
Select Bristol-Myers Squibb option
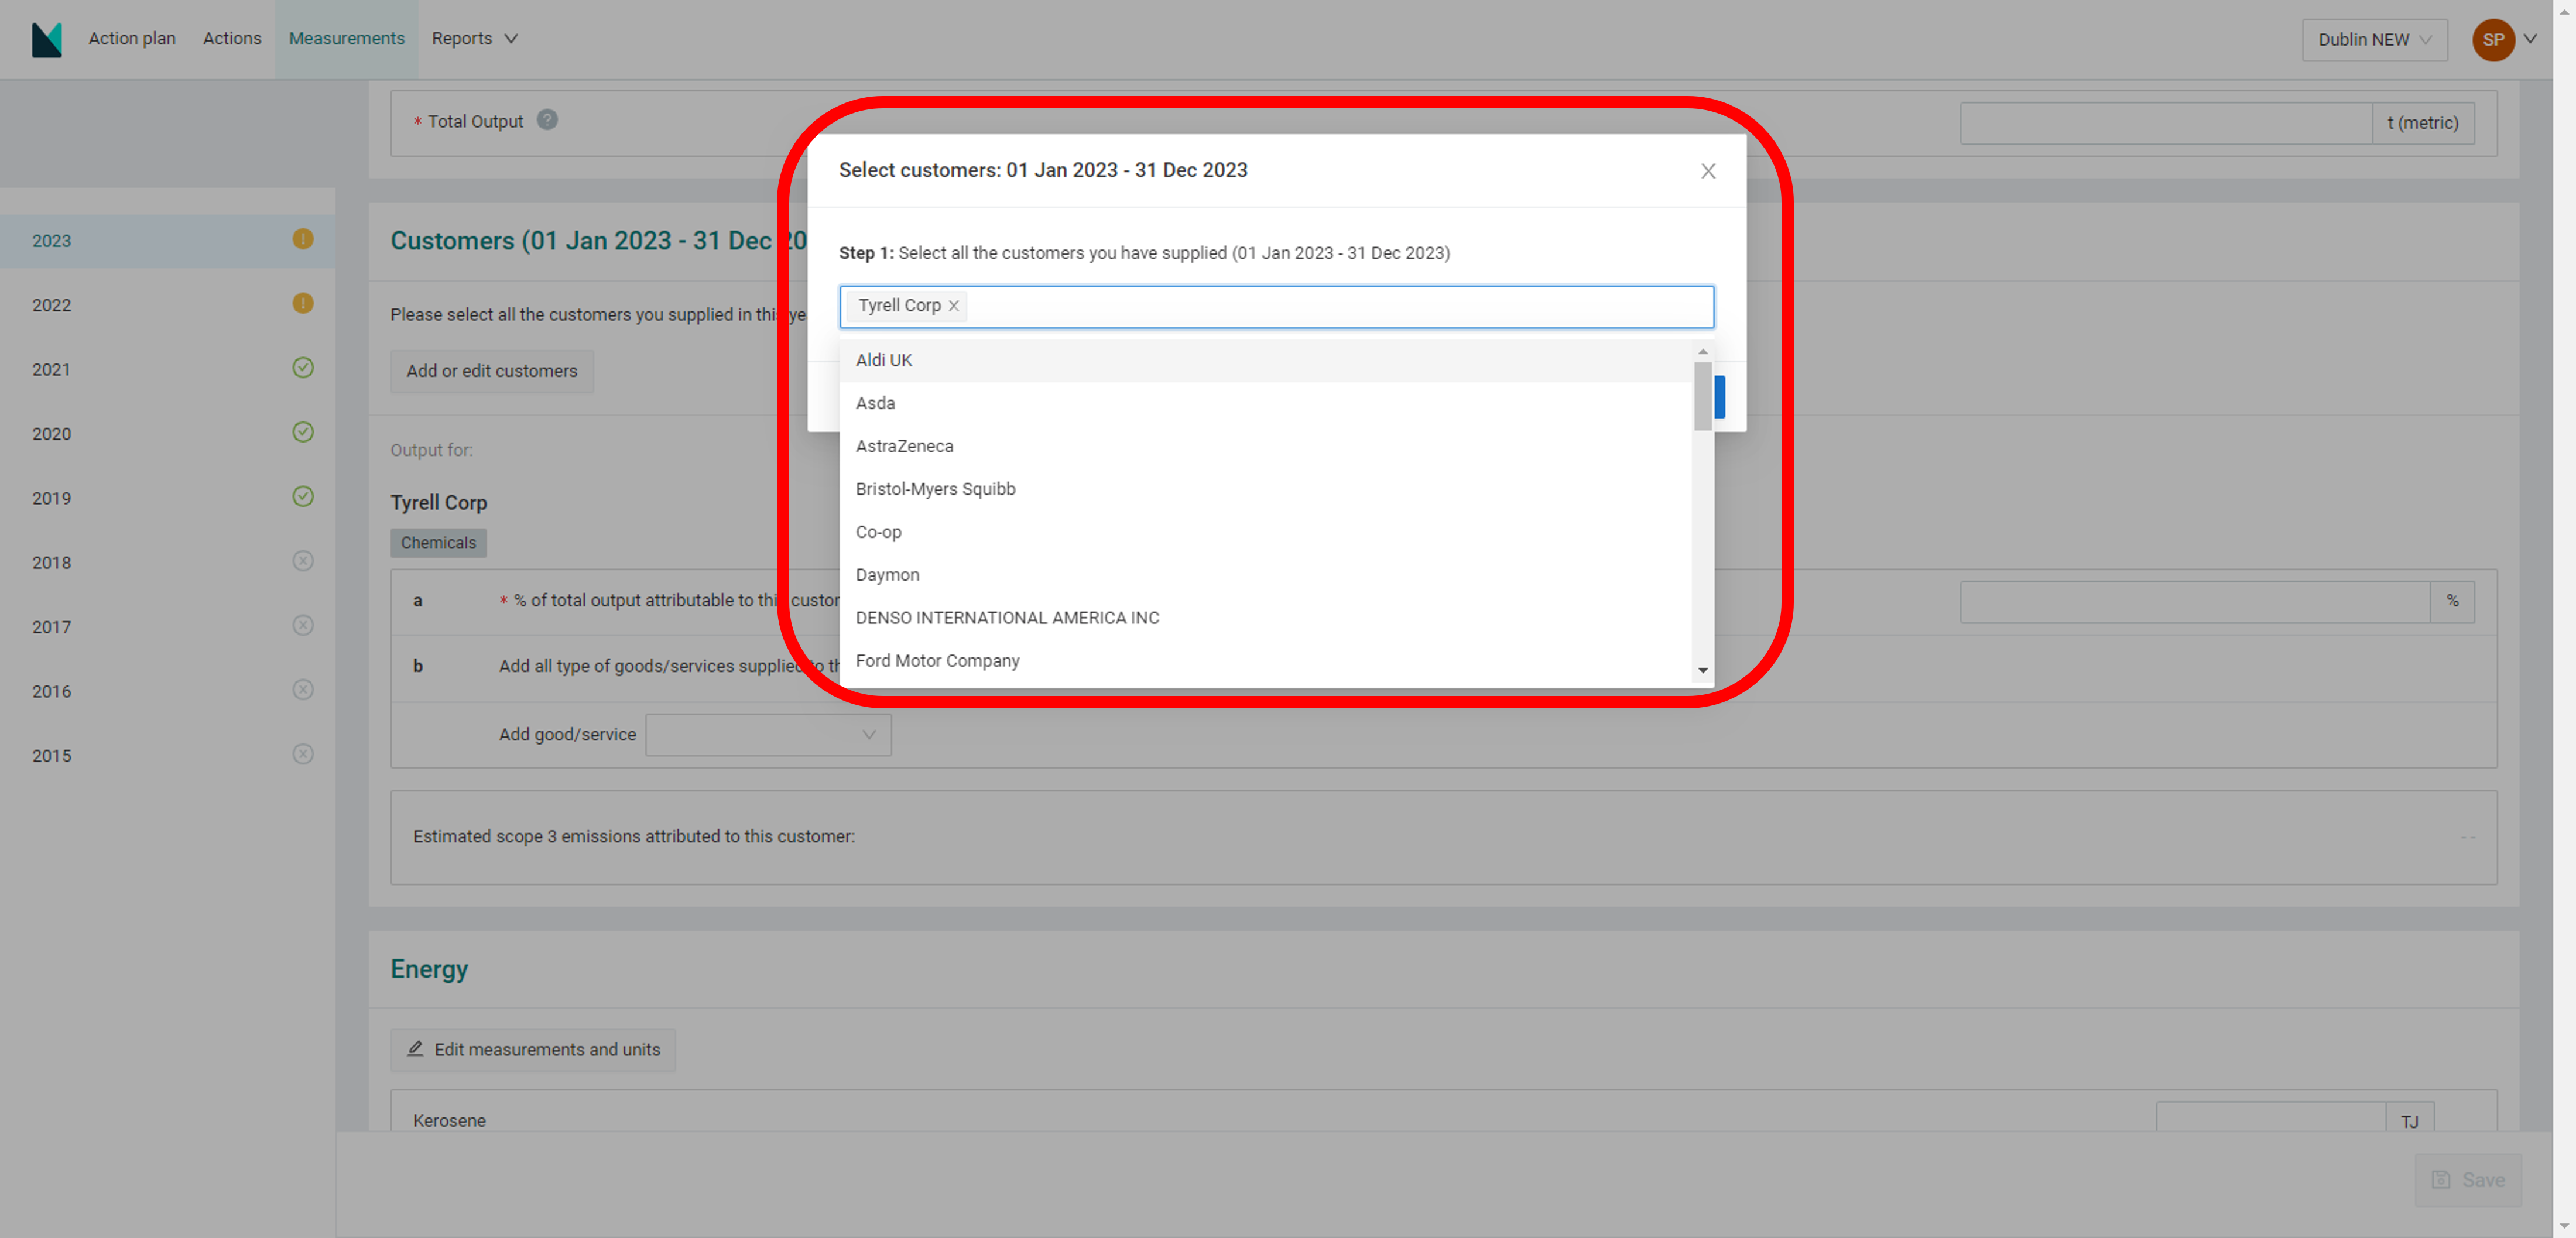[x=935, y=489]
